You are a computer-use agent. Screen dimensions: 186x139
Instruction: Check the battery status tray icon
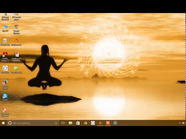point(183,123)
